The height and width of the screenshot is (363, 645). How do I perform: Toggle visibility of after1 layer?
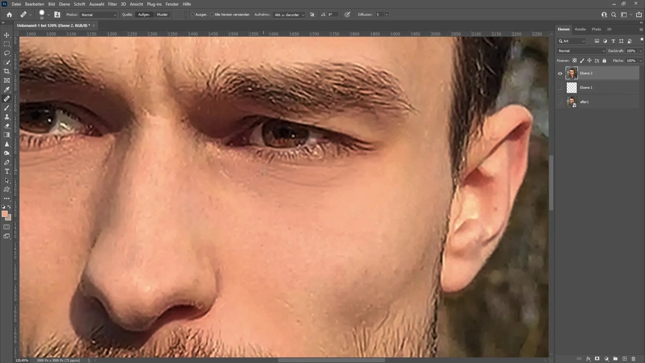coord(560,102)
